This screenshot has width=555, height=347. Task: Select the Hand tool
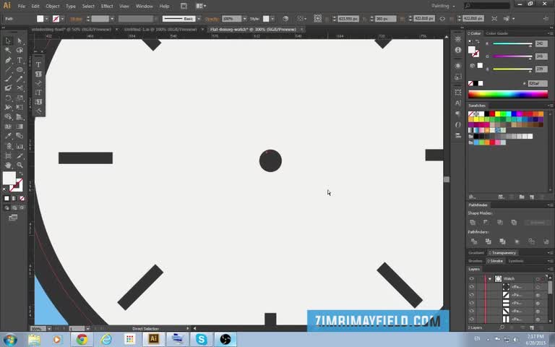coord(8,165)
